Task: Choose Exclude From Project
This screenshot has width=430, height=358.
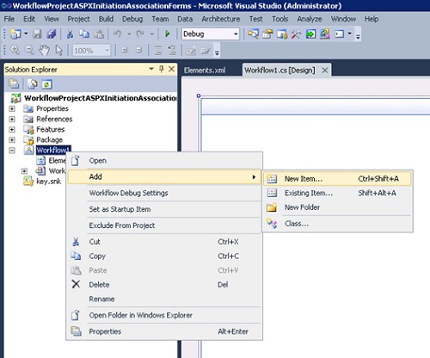Action: click(x=164, y=225)
